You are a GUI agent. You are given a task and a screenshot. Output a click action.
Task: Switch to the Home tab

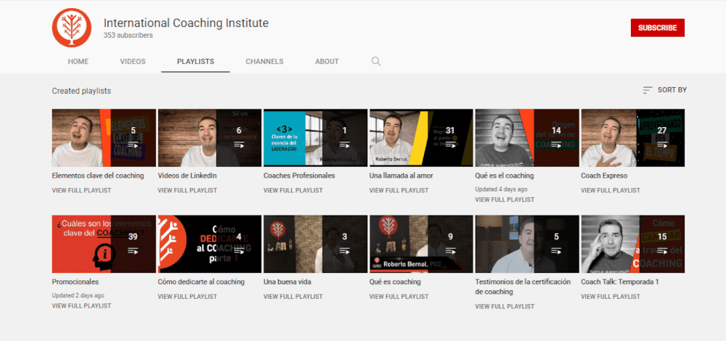[78, 62]
